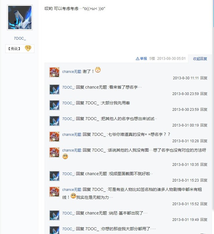Click chance无题 name in 话说其他的人 comment
This screenshot has height=234, width=214.
(x=72, y=150)
